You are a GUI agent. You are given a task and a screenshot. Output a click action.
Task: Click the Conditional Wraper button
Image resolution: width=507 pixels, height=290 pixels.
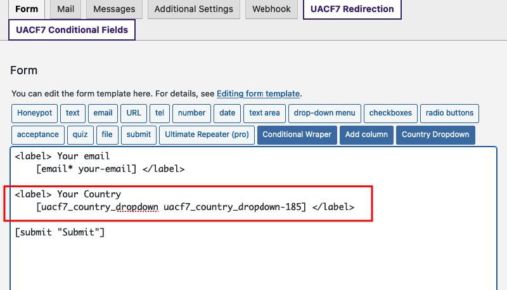tap(297, 135)
